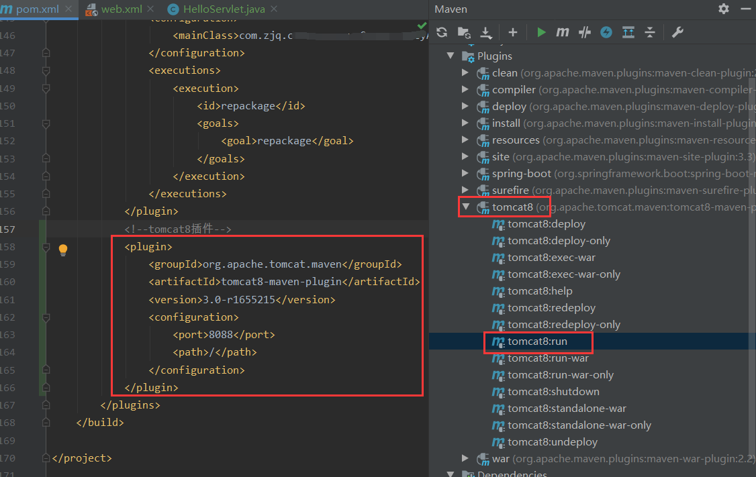Select the tomcat8:shutdown goal
Screen dimensions: 756x477
(553, 392)
